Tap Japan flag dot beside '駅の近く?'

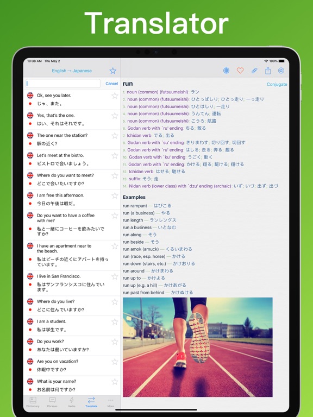pyautogui.click(x=30, y=143)
